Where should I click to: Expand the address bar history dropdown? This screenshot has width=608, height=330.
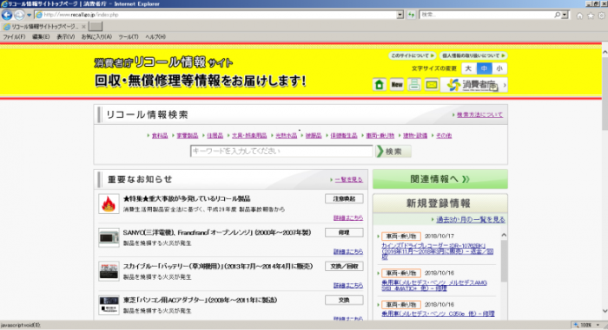pyautogui.click(x=400, y=15)
